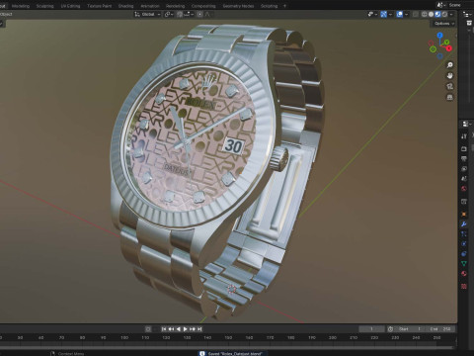Open the Output properties tab
This screenshot has width=474, height=356.
[464, 158]
